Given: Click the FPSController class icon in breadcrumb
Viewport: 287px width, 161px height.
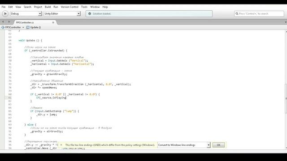Looking at the screenshot, I should coord(3,27).
